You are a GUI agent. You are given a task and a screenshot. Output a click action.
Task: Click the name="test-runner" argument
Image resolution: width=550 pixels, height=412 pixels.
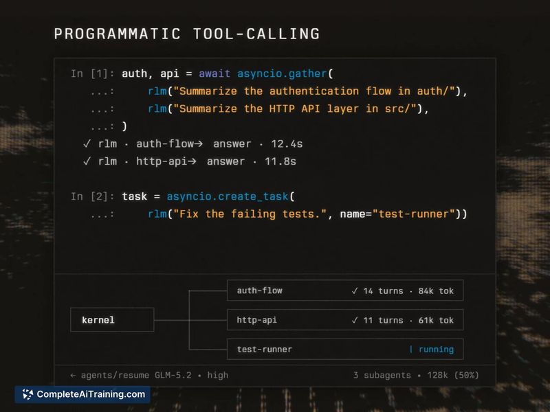point(397,214)
